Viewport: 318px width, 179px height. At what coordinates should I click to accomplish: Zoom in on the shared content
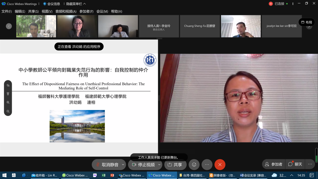point(8,103)
